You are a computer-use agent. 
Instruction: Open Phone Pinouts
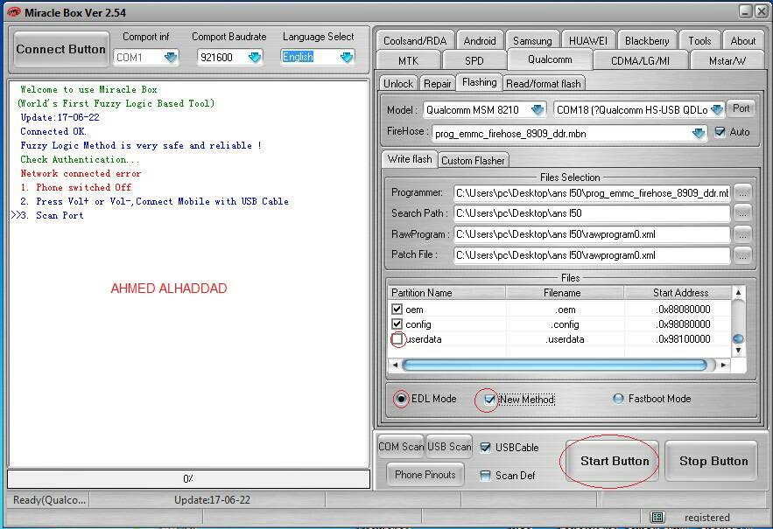click(x=425, y=474)
